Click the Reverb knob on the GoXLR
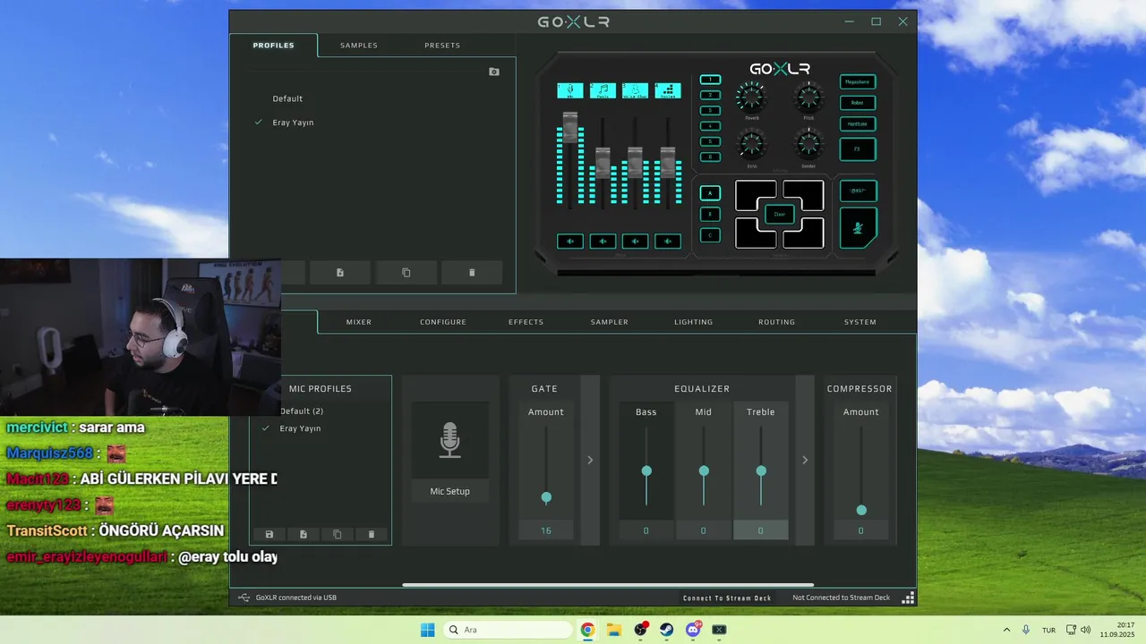1146x644 pixels. [751, 97]
